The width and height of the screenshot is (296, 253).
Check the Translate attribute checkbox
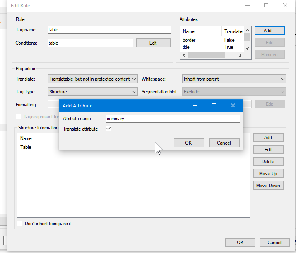point(109,129)
